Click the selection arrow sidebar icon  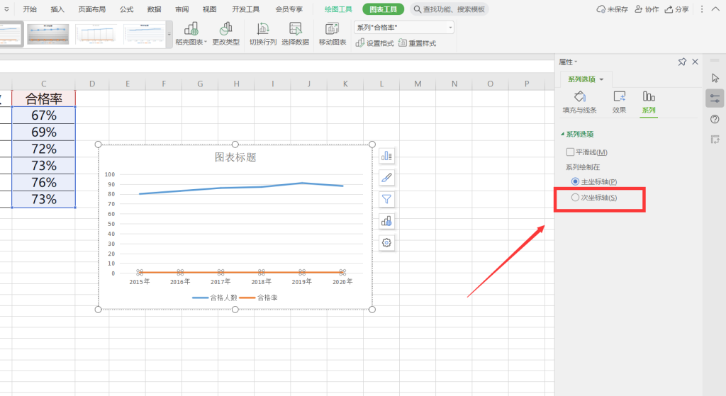click(x=715, y=78)
